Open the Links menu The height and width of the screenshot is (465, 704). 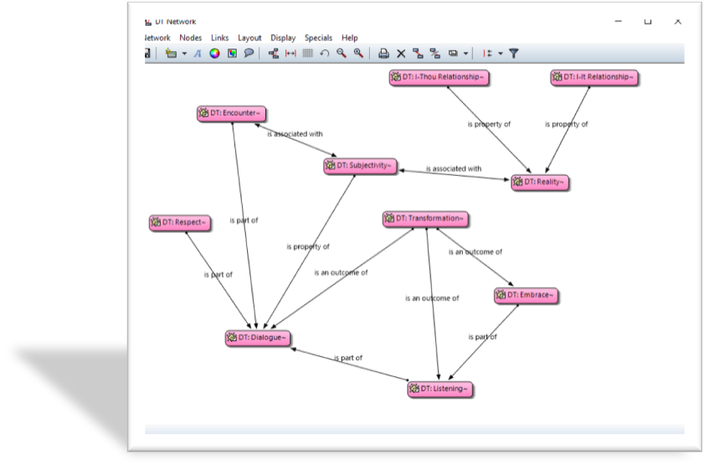[x=219, y=38]
